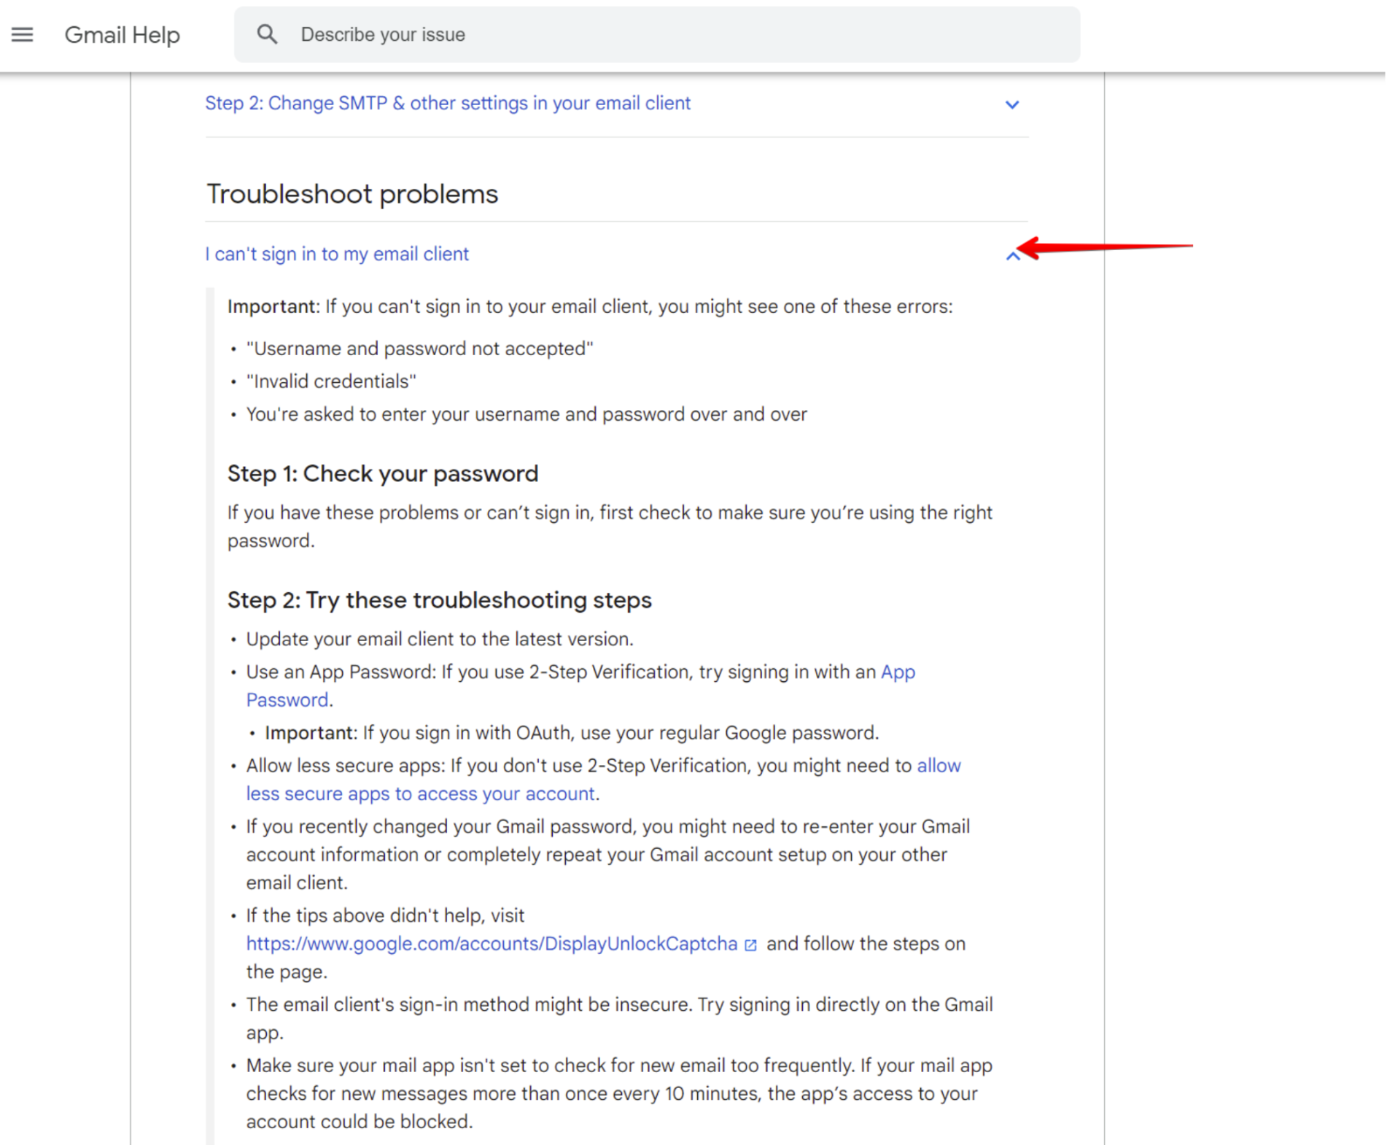This screenshot has width=1387, height=1145.
Task: Click the 'Troubleshoot problems' heading
Action: coord(352,194)
